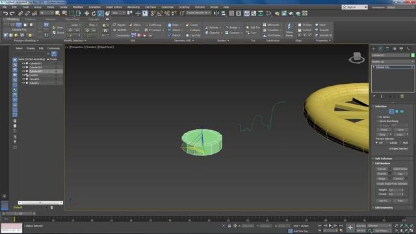
Task: Select the Off preview selection radio
Action: coord(376,143)
